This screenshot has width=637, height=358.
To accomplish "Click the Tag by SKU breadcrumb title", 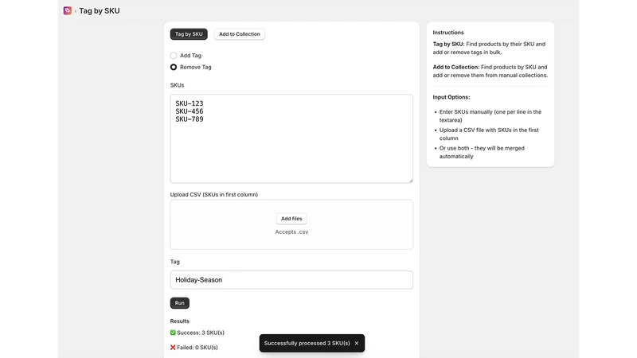I will coord(100,11).
